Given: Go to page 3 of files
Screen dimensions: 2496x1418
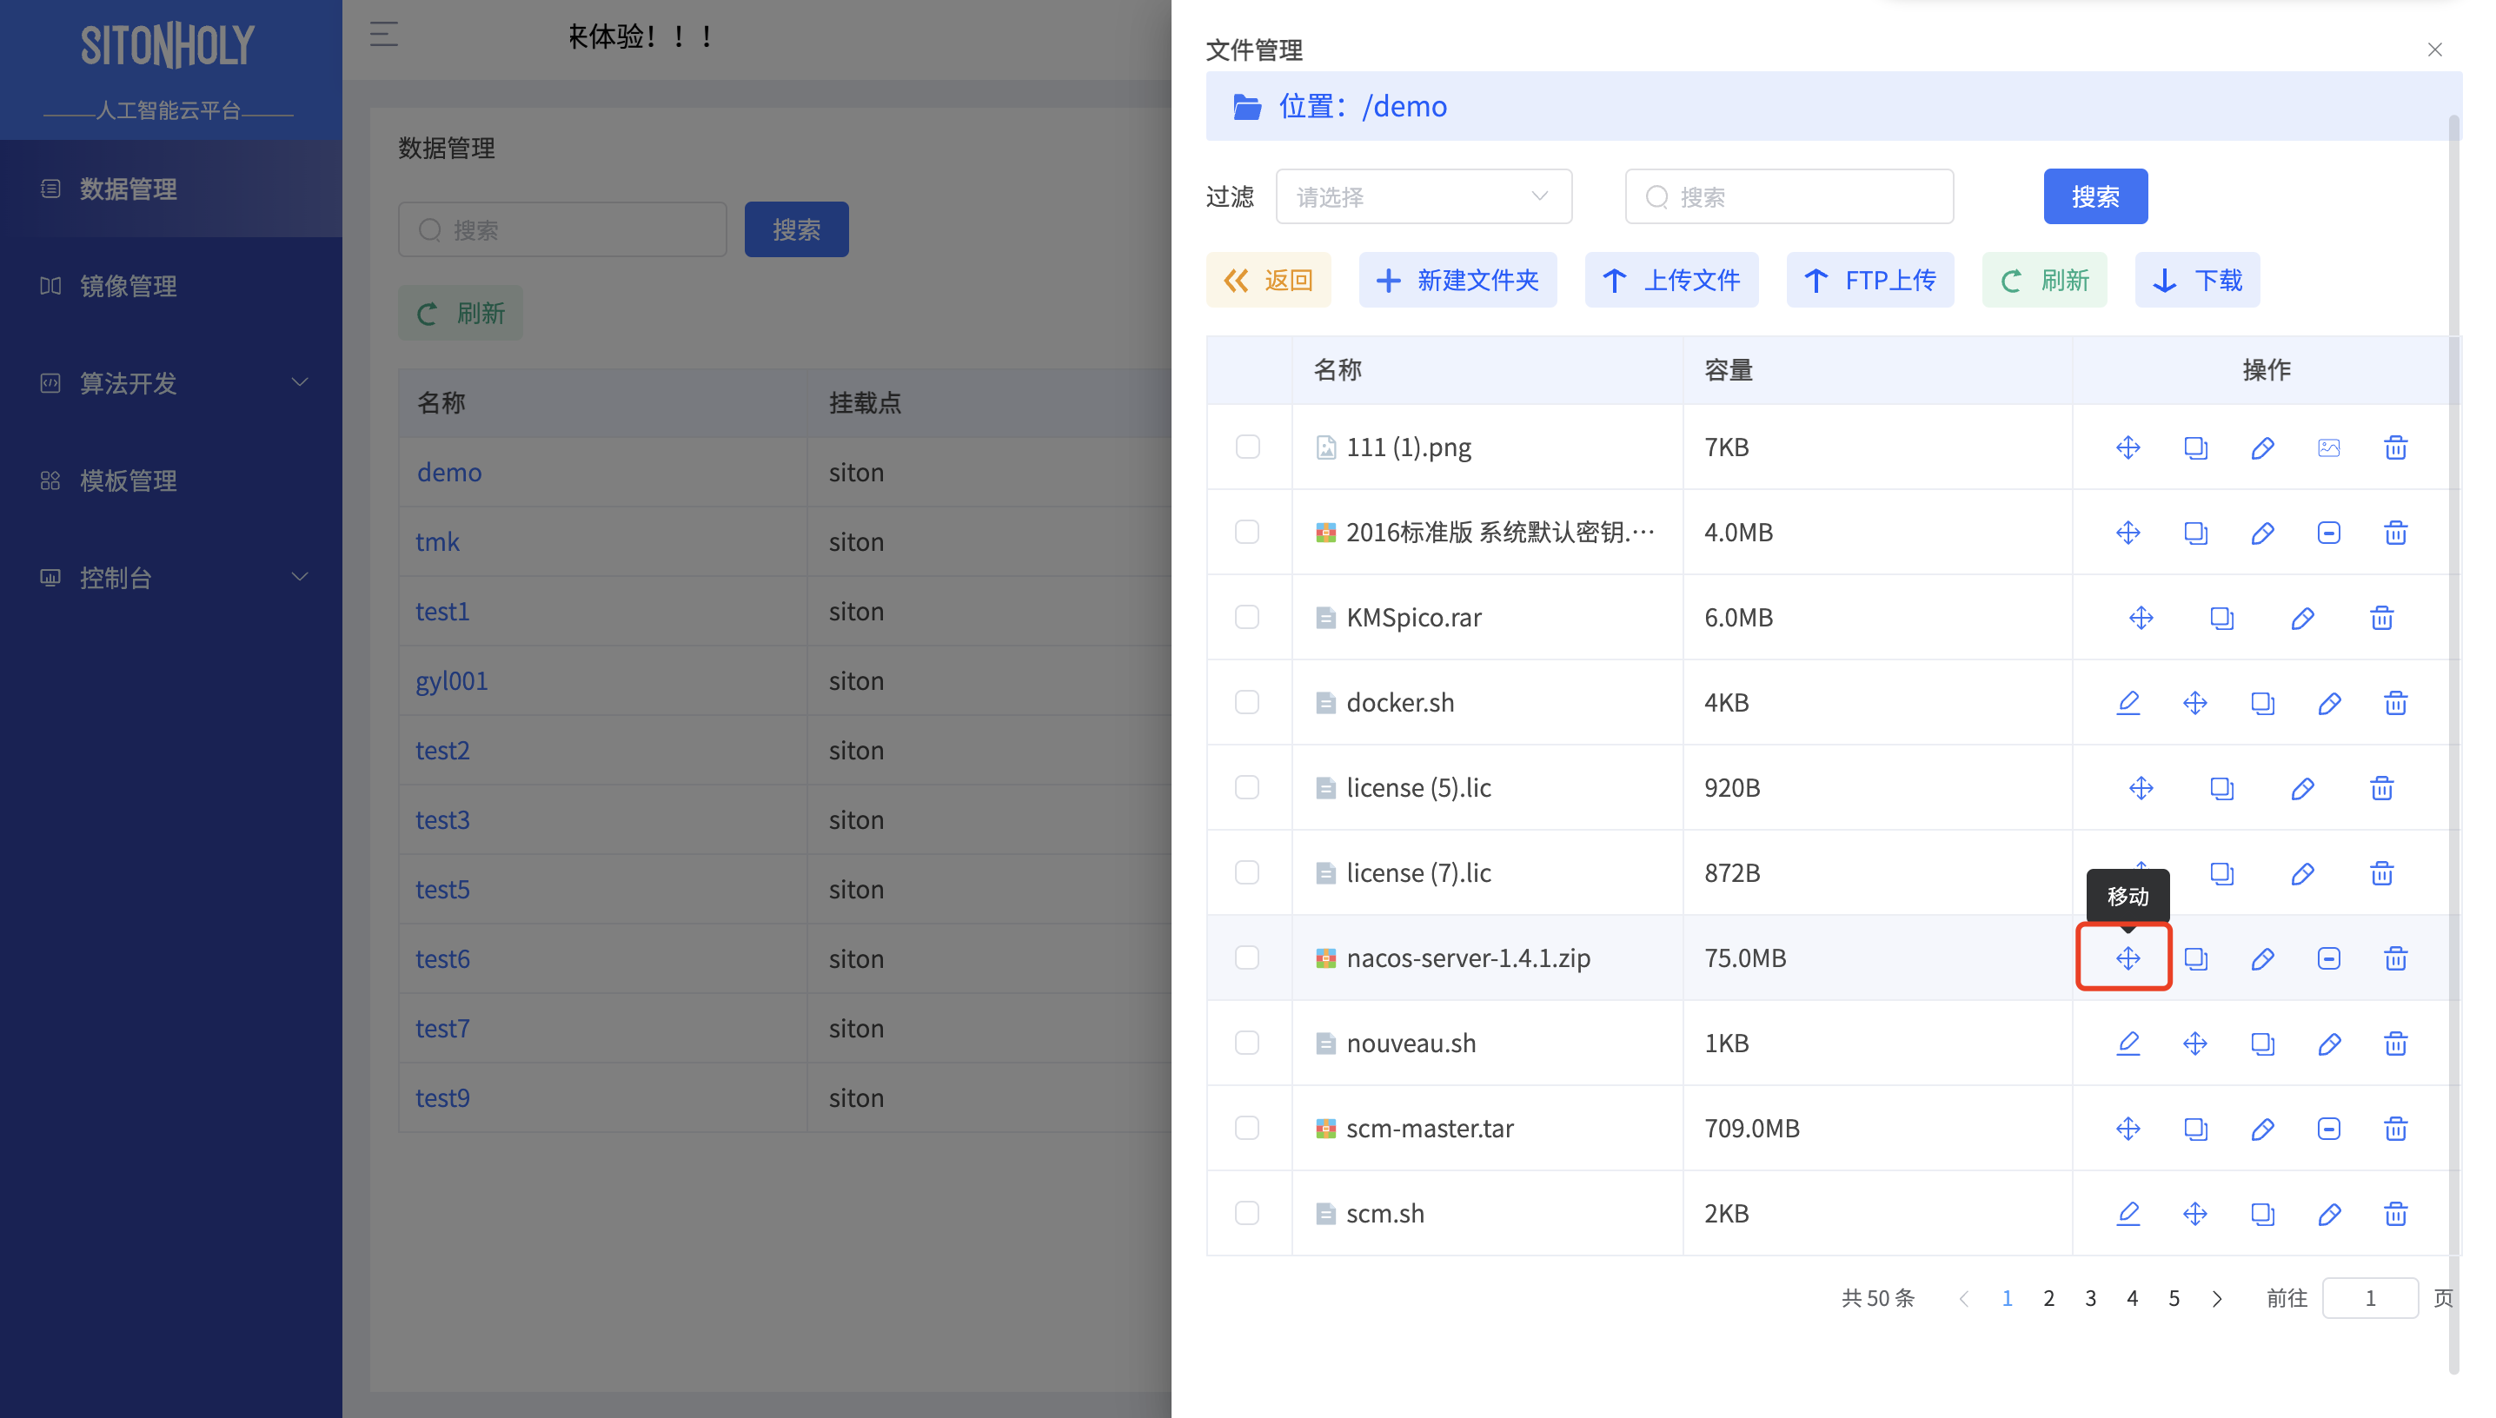Looking at the screenshot, I should pyautogui.click(x=2091, y=1298).
